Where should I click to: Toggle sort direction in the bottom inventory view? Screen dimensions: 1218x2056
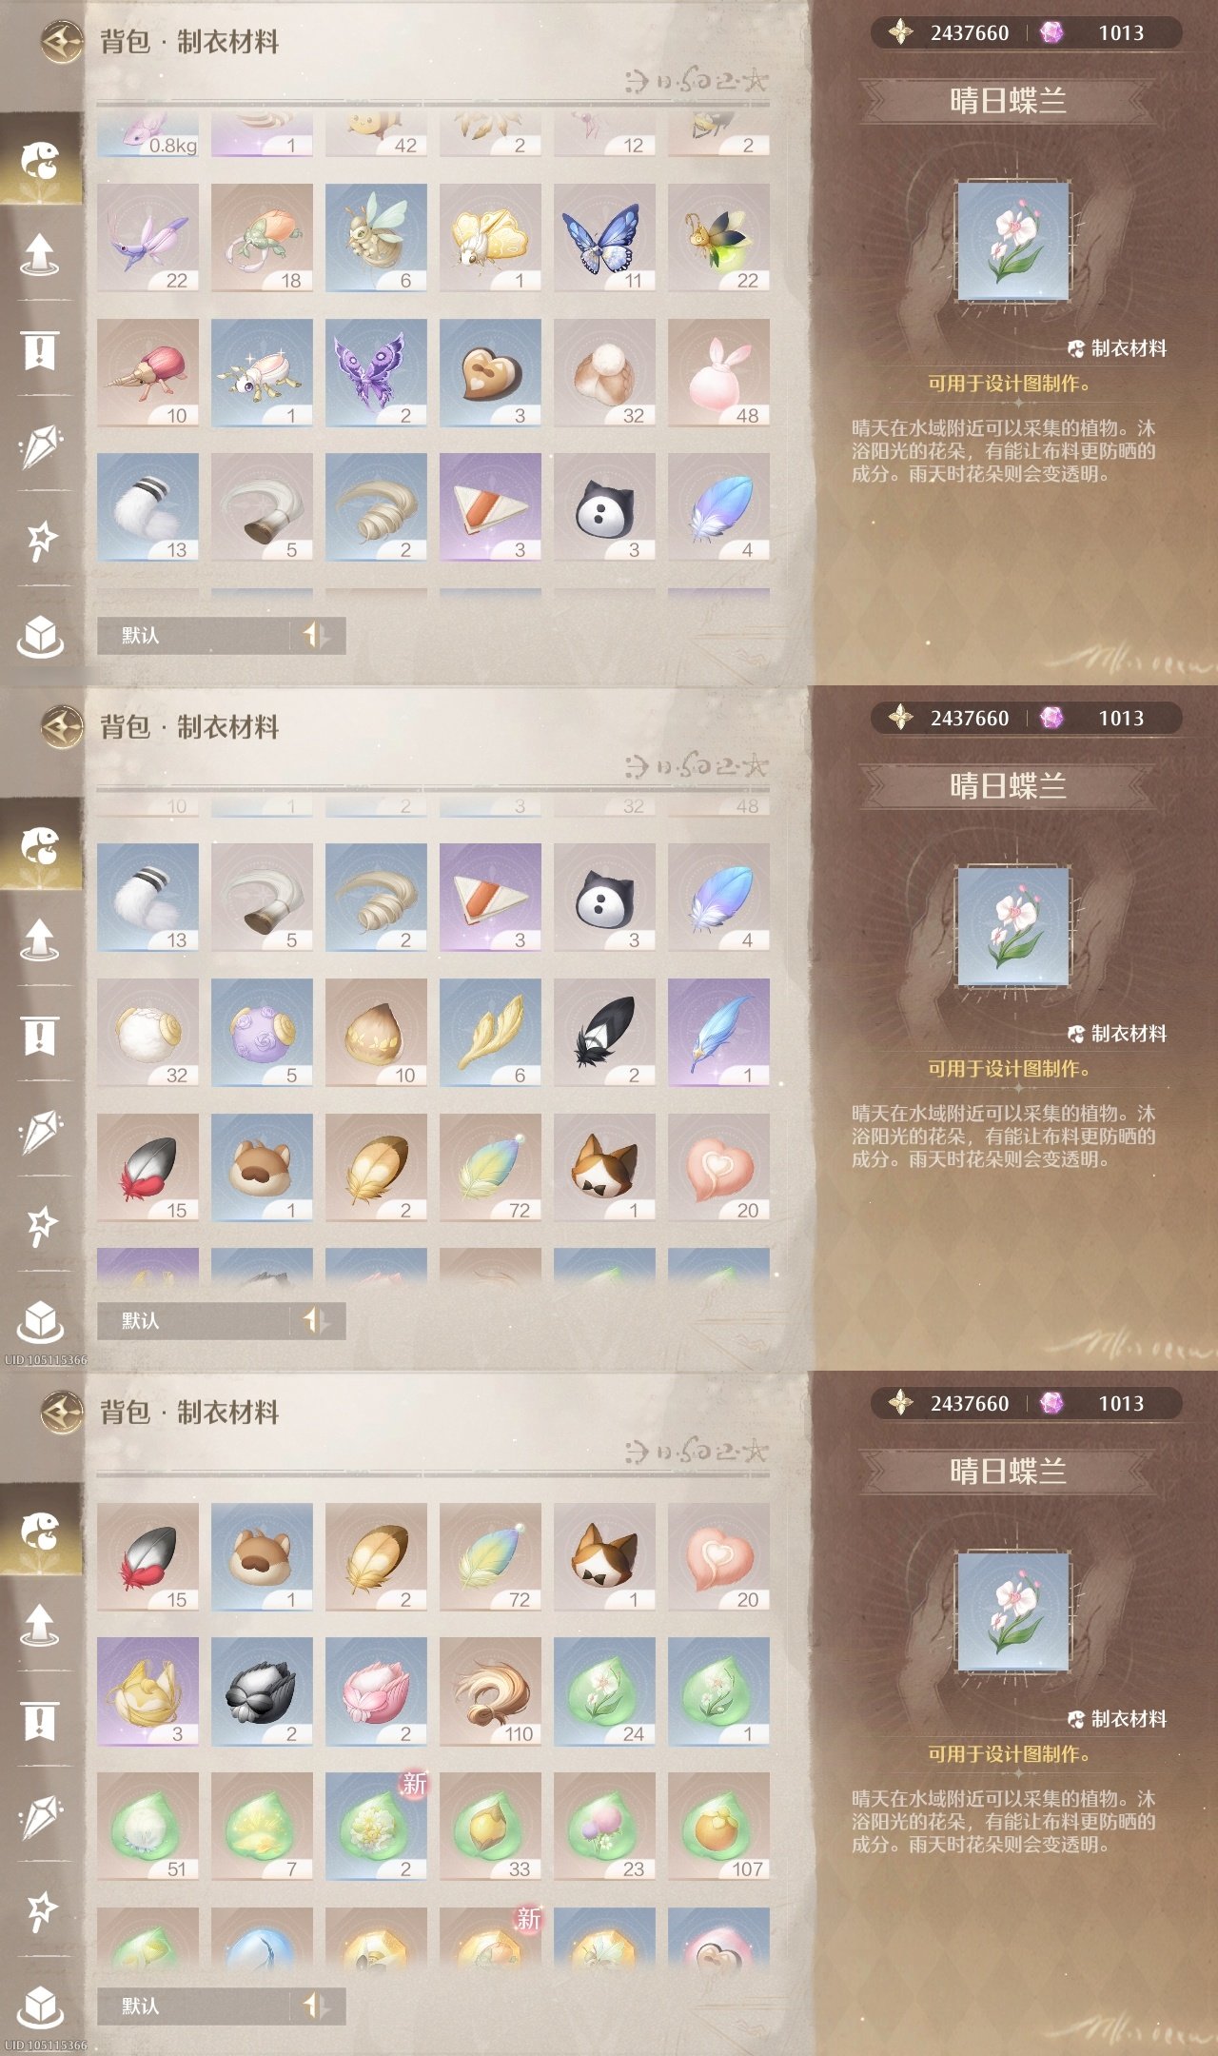tap(316, 2006)
